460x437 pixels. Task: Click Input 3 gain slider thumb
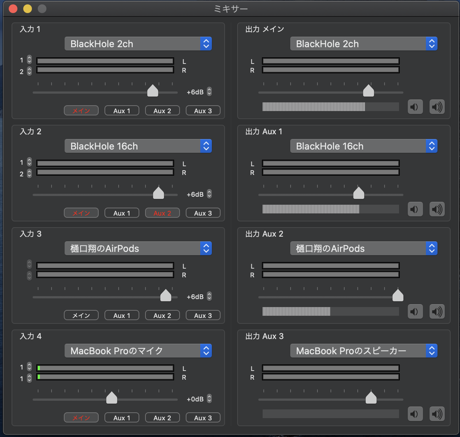[x=166, y=295]
